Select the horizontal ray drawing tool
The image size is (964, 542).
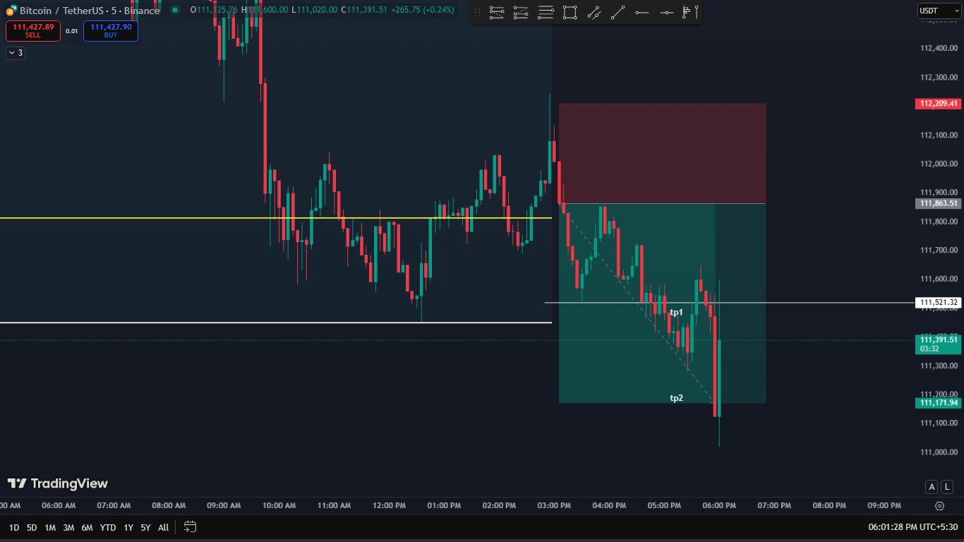pyautogui.click(x=641, y=12)
